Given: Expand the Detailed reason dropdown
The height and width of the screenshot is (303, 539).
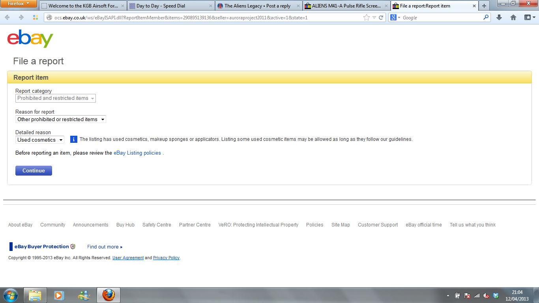Looking at the screenshot, I should [40, 140].
